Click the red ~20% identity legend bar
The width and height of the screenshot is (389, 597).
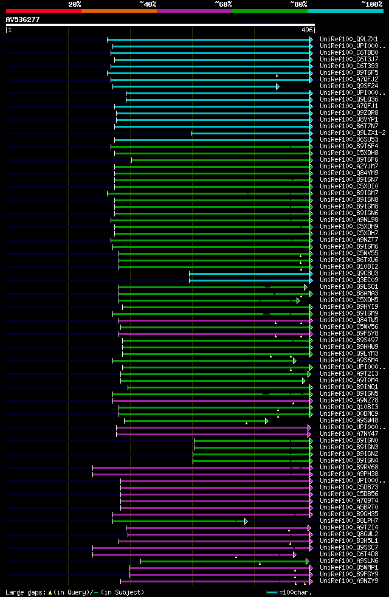[44, 11]
